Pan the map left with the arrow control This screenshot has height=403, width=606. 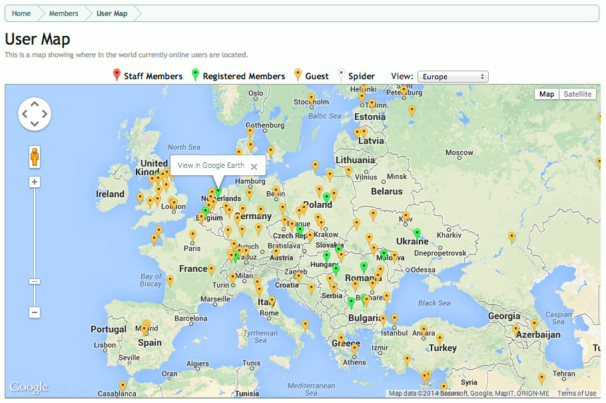point(24,114)
